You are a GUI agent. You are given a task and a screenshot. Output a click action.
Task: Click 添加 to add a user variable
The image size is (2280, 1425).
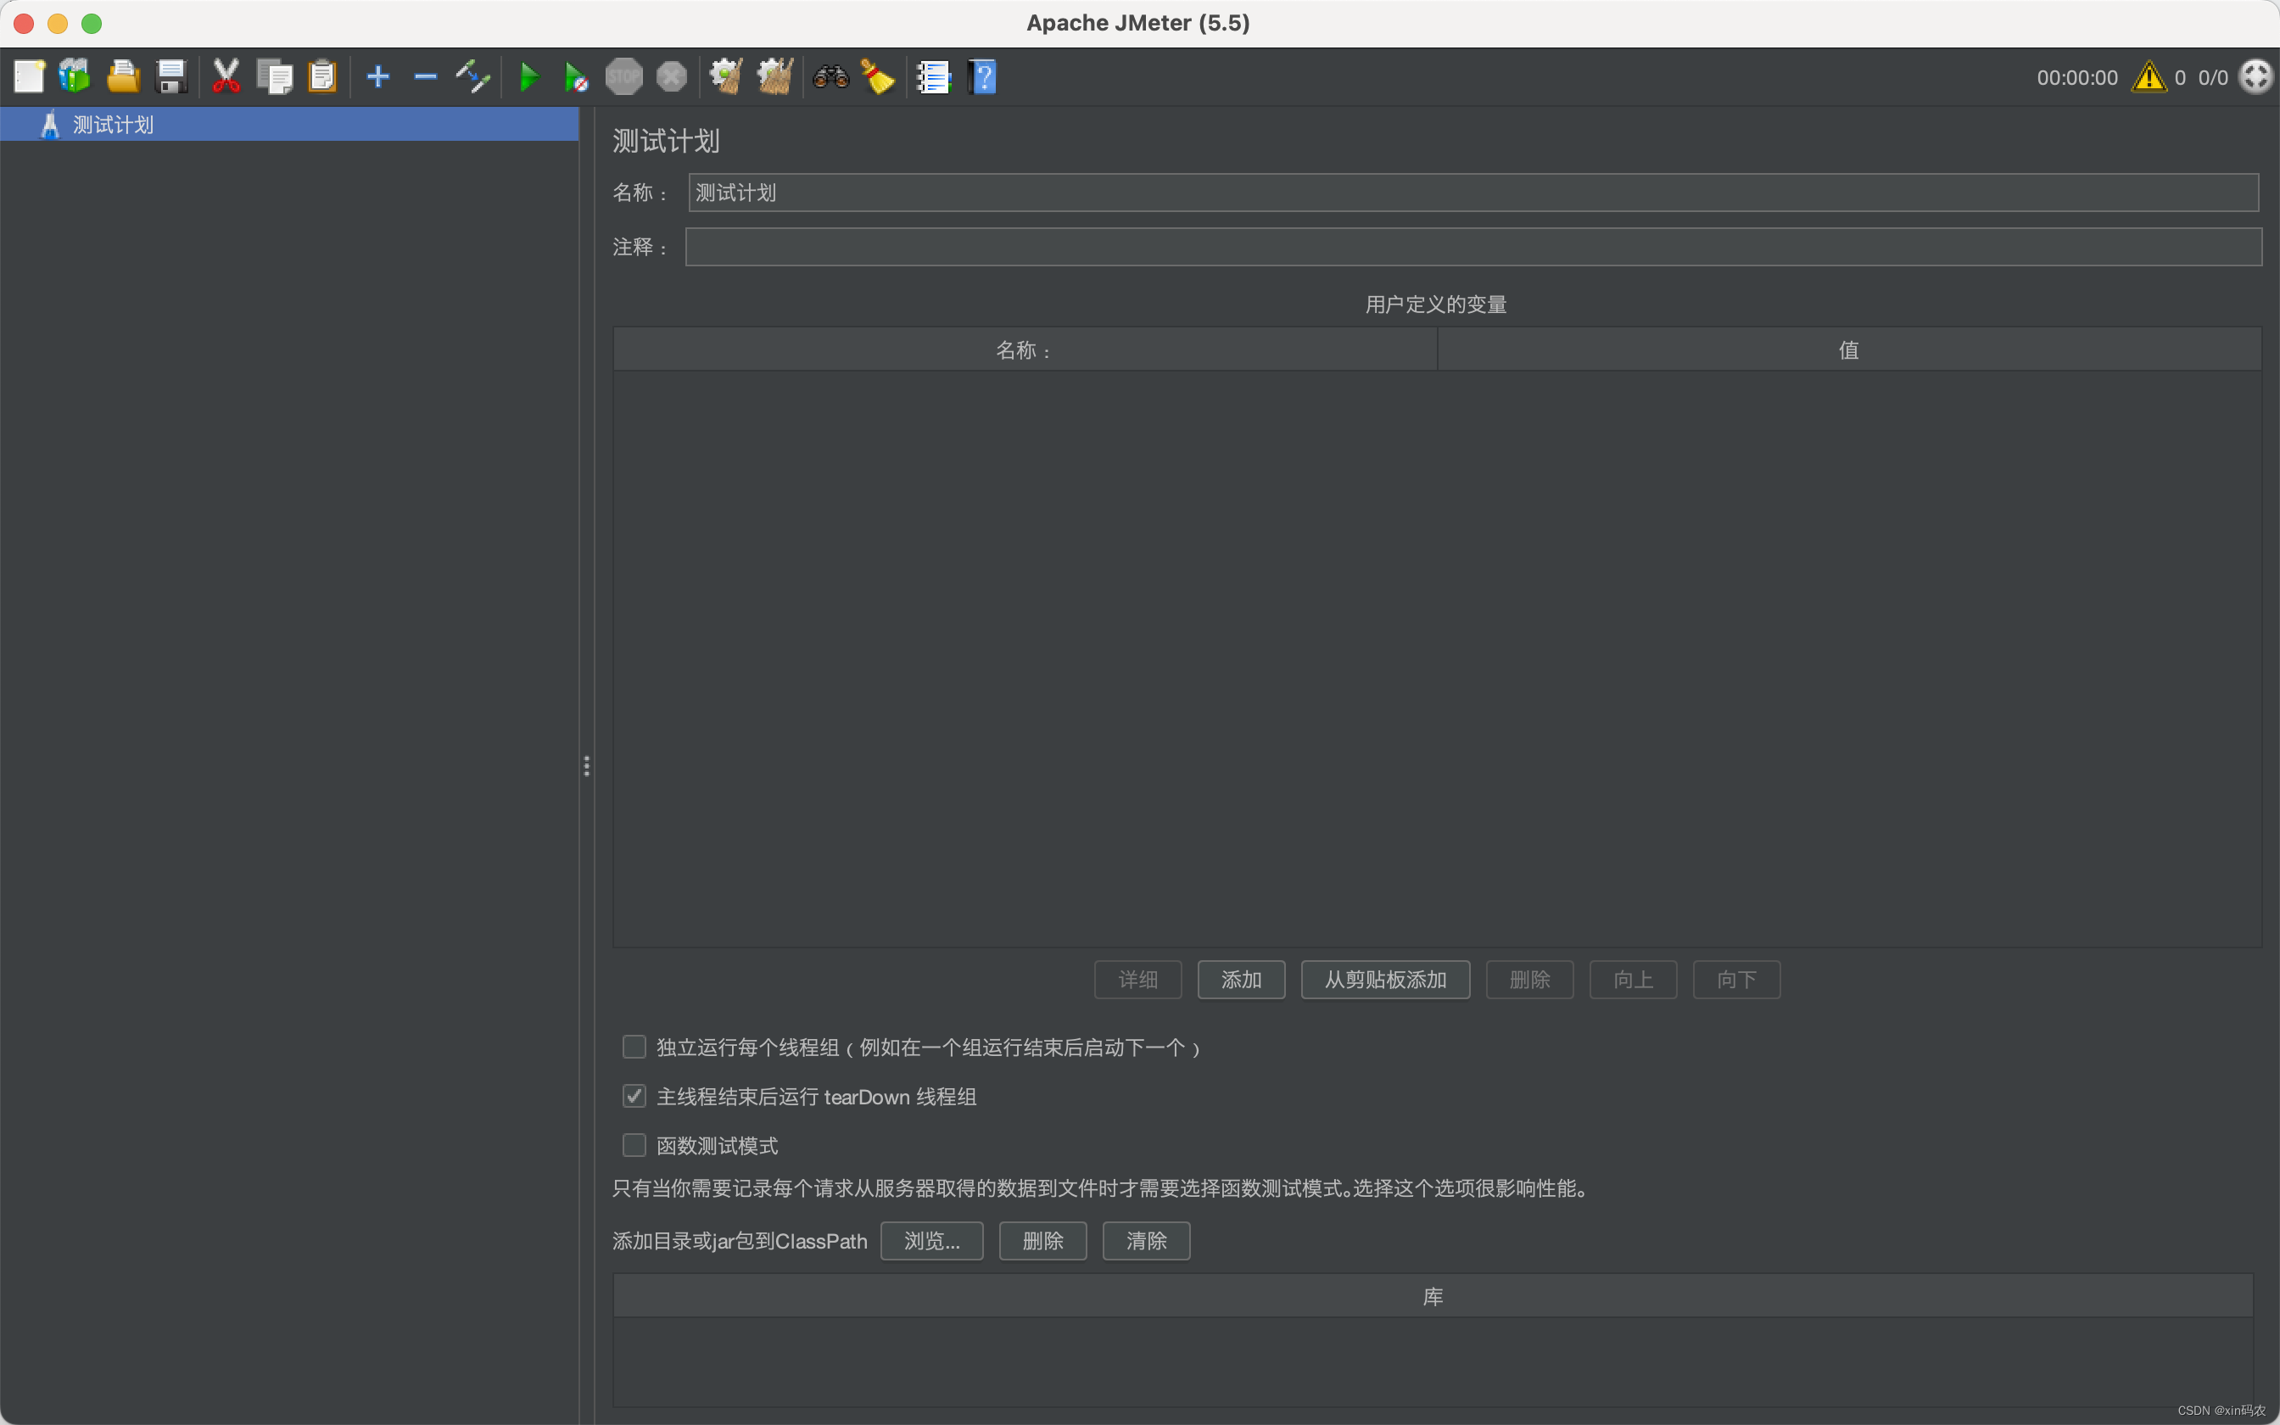pyautogui.click(x=1240, y=979)
